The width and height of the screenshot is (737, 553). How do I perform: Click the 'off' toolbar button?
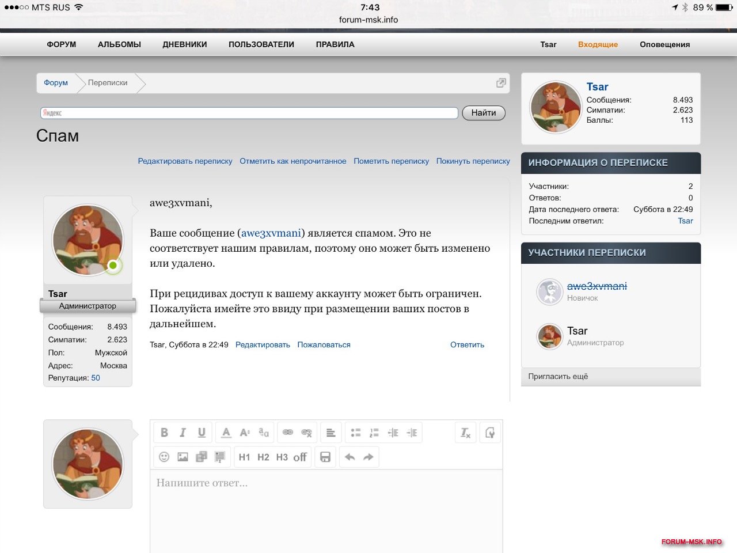(300, 457)
